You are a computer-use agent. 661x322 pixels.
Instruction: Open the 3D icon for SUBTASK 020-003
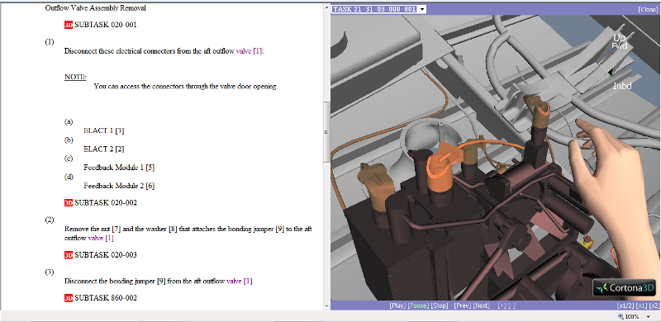pyautogui.click(x=69, y=255)
